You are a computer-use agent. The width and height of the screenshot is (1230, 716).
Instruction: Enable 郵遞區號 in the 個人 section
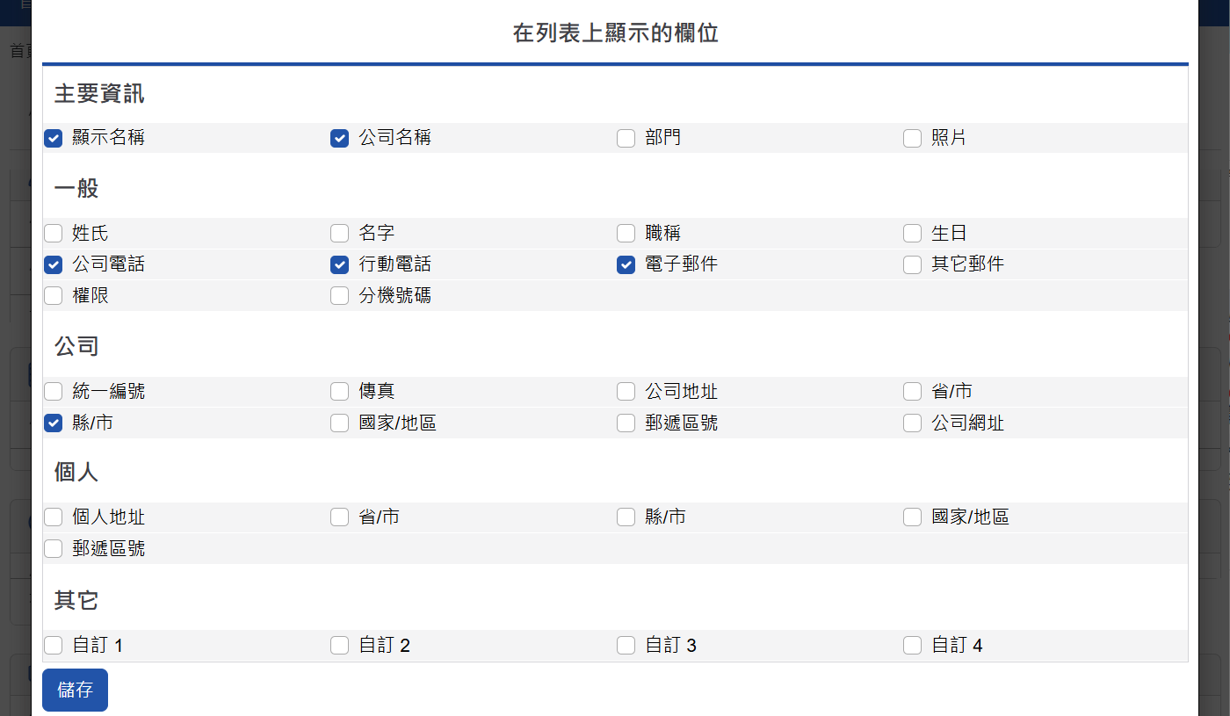pos(54,549)
